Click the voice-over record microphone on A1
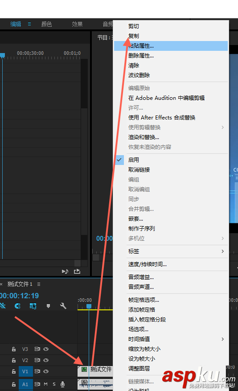Viewport: 238px width, 391px height. [x=62, y=384]
